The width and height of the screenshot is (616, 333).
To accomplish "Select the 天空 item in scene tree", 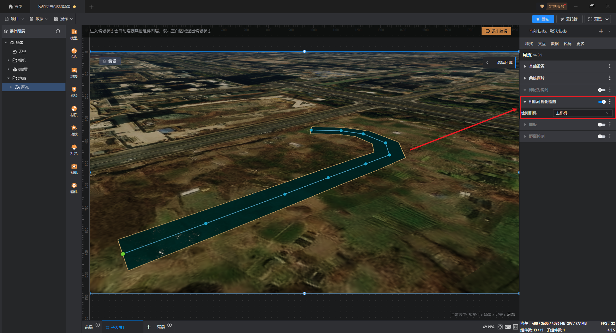I will click(x=22, y=51).
